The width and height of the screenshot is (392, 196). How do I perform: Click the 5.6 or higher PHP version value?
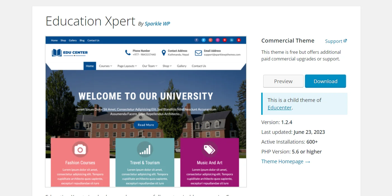tap(307, 152)
